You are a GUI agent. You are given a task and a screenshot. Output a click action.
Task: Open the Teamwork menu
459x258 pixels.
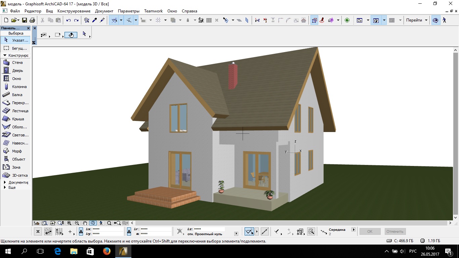pos(153,11)
